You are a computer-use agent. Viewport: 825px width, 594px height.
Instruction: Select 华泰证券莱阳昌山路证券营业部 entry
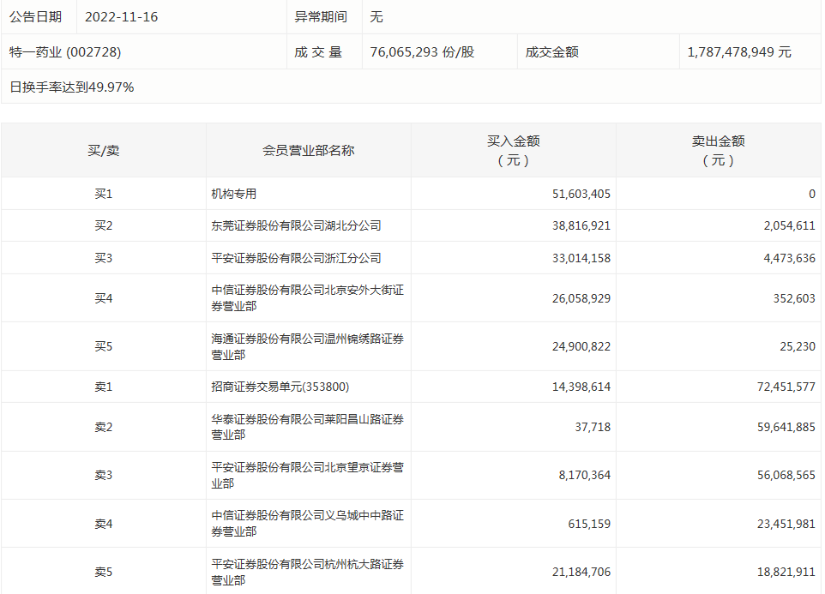pos(308,427)
